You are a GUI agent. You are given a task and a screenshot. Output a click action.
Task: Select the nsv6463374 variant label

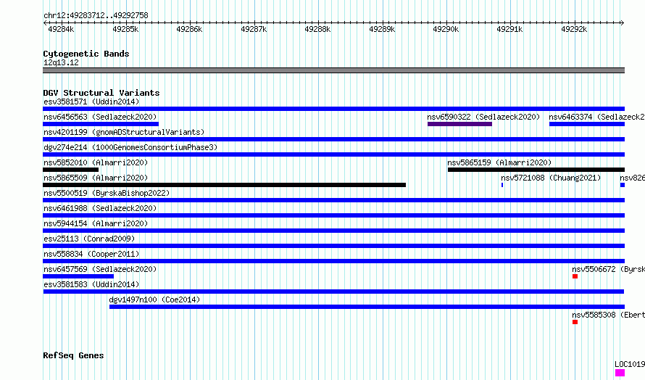coord(597,117)
